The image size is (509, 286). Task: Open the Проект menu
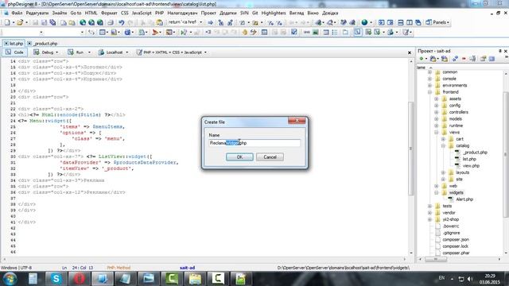208,13
